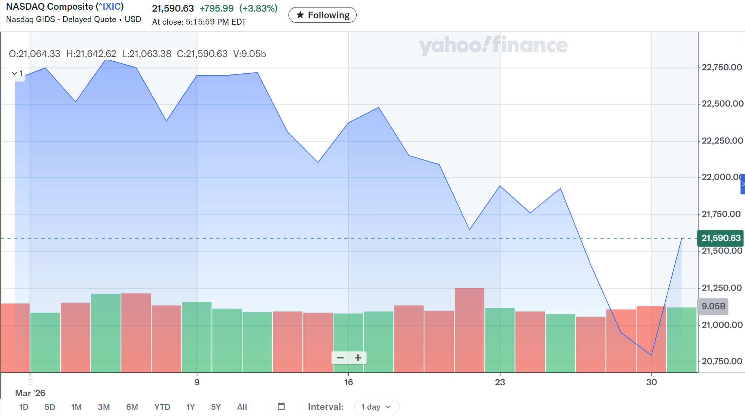Click the Yahoo Finance watermark logo
The image size is (745, 416).
[493, 45]
